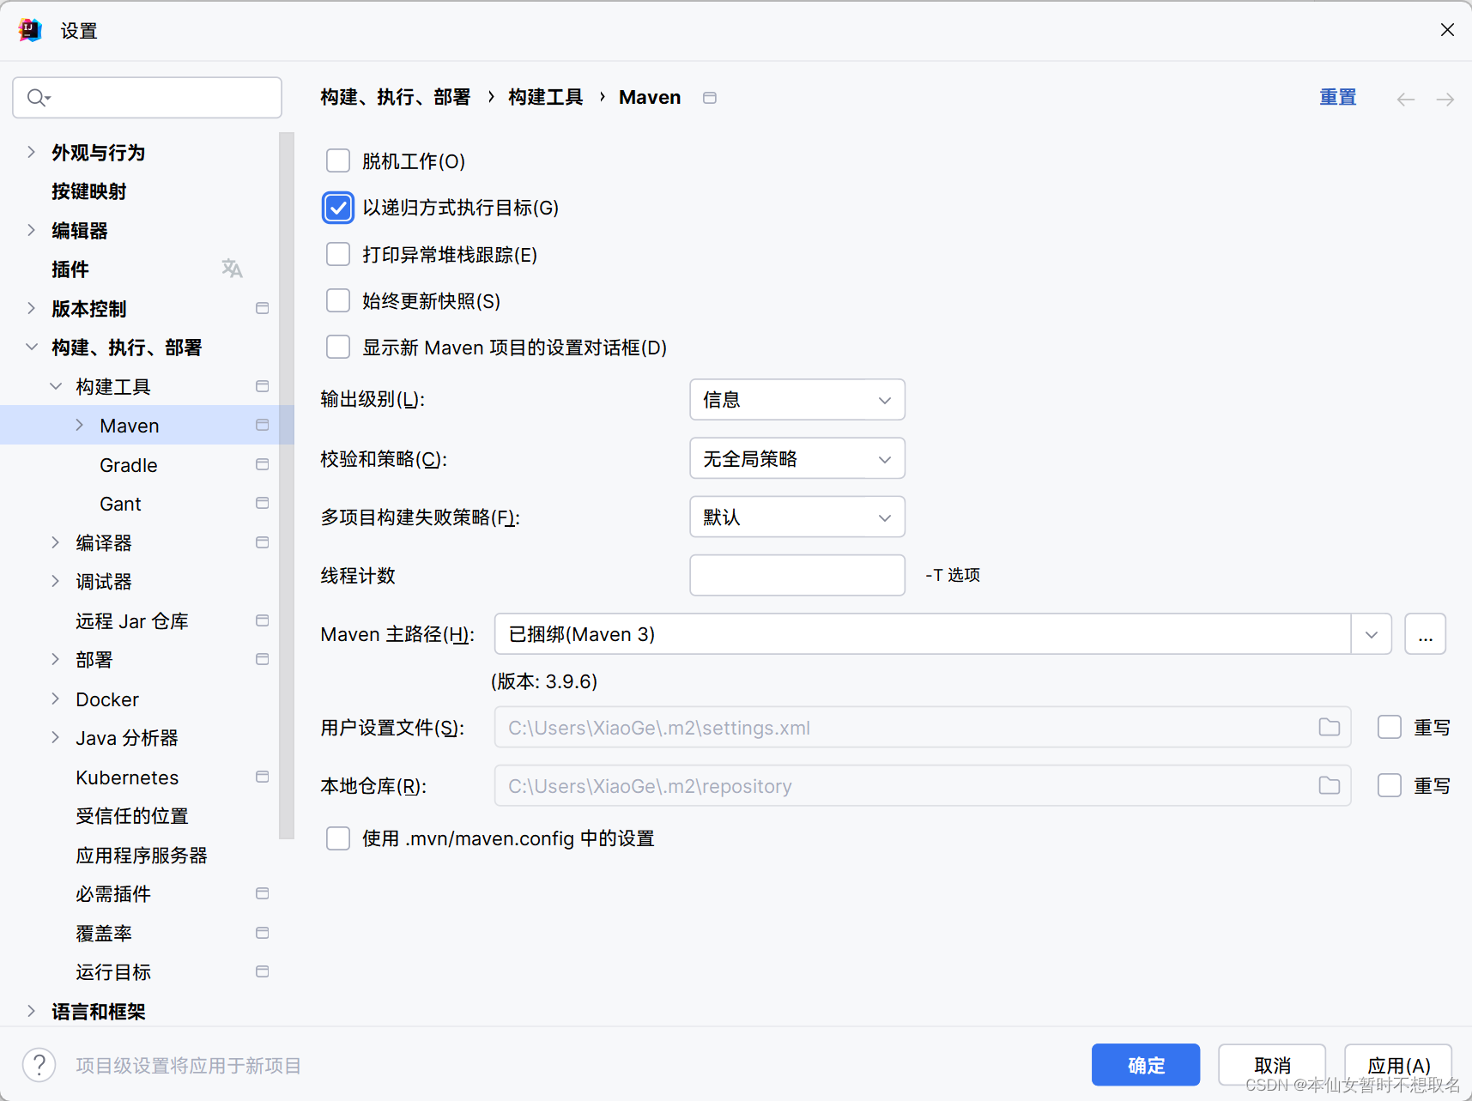This screenshot has height=1101, width=1472.
Task: Open Maven 主路径 dropdown arrow
Action: coord(1372,634)
